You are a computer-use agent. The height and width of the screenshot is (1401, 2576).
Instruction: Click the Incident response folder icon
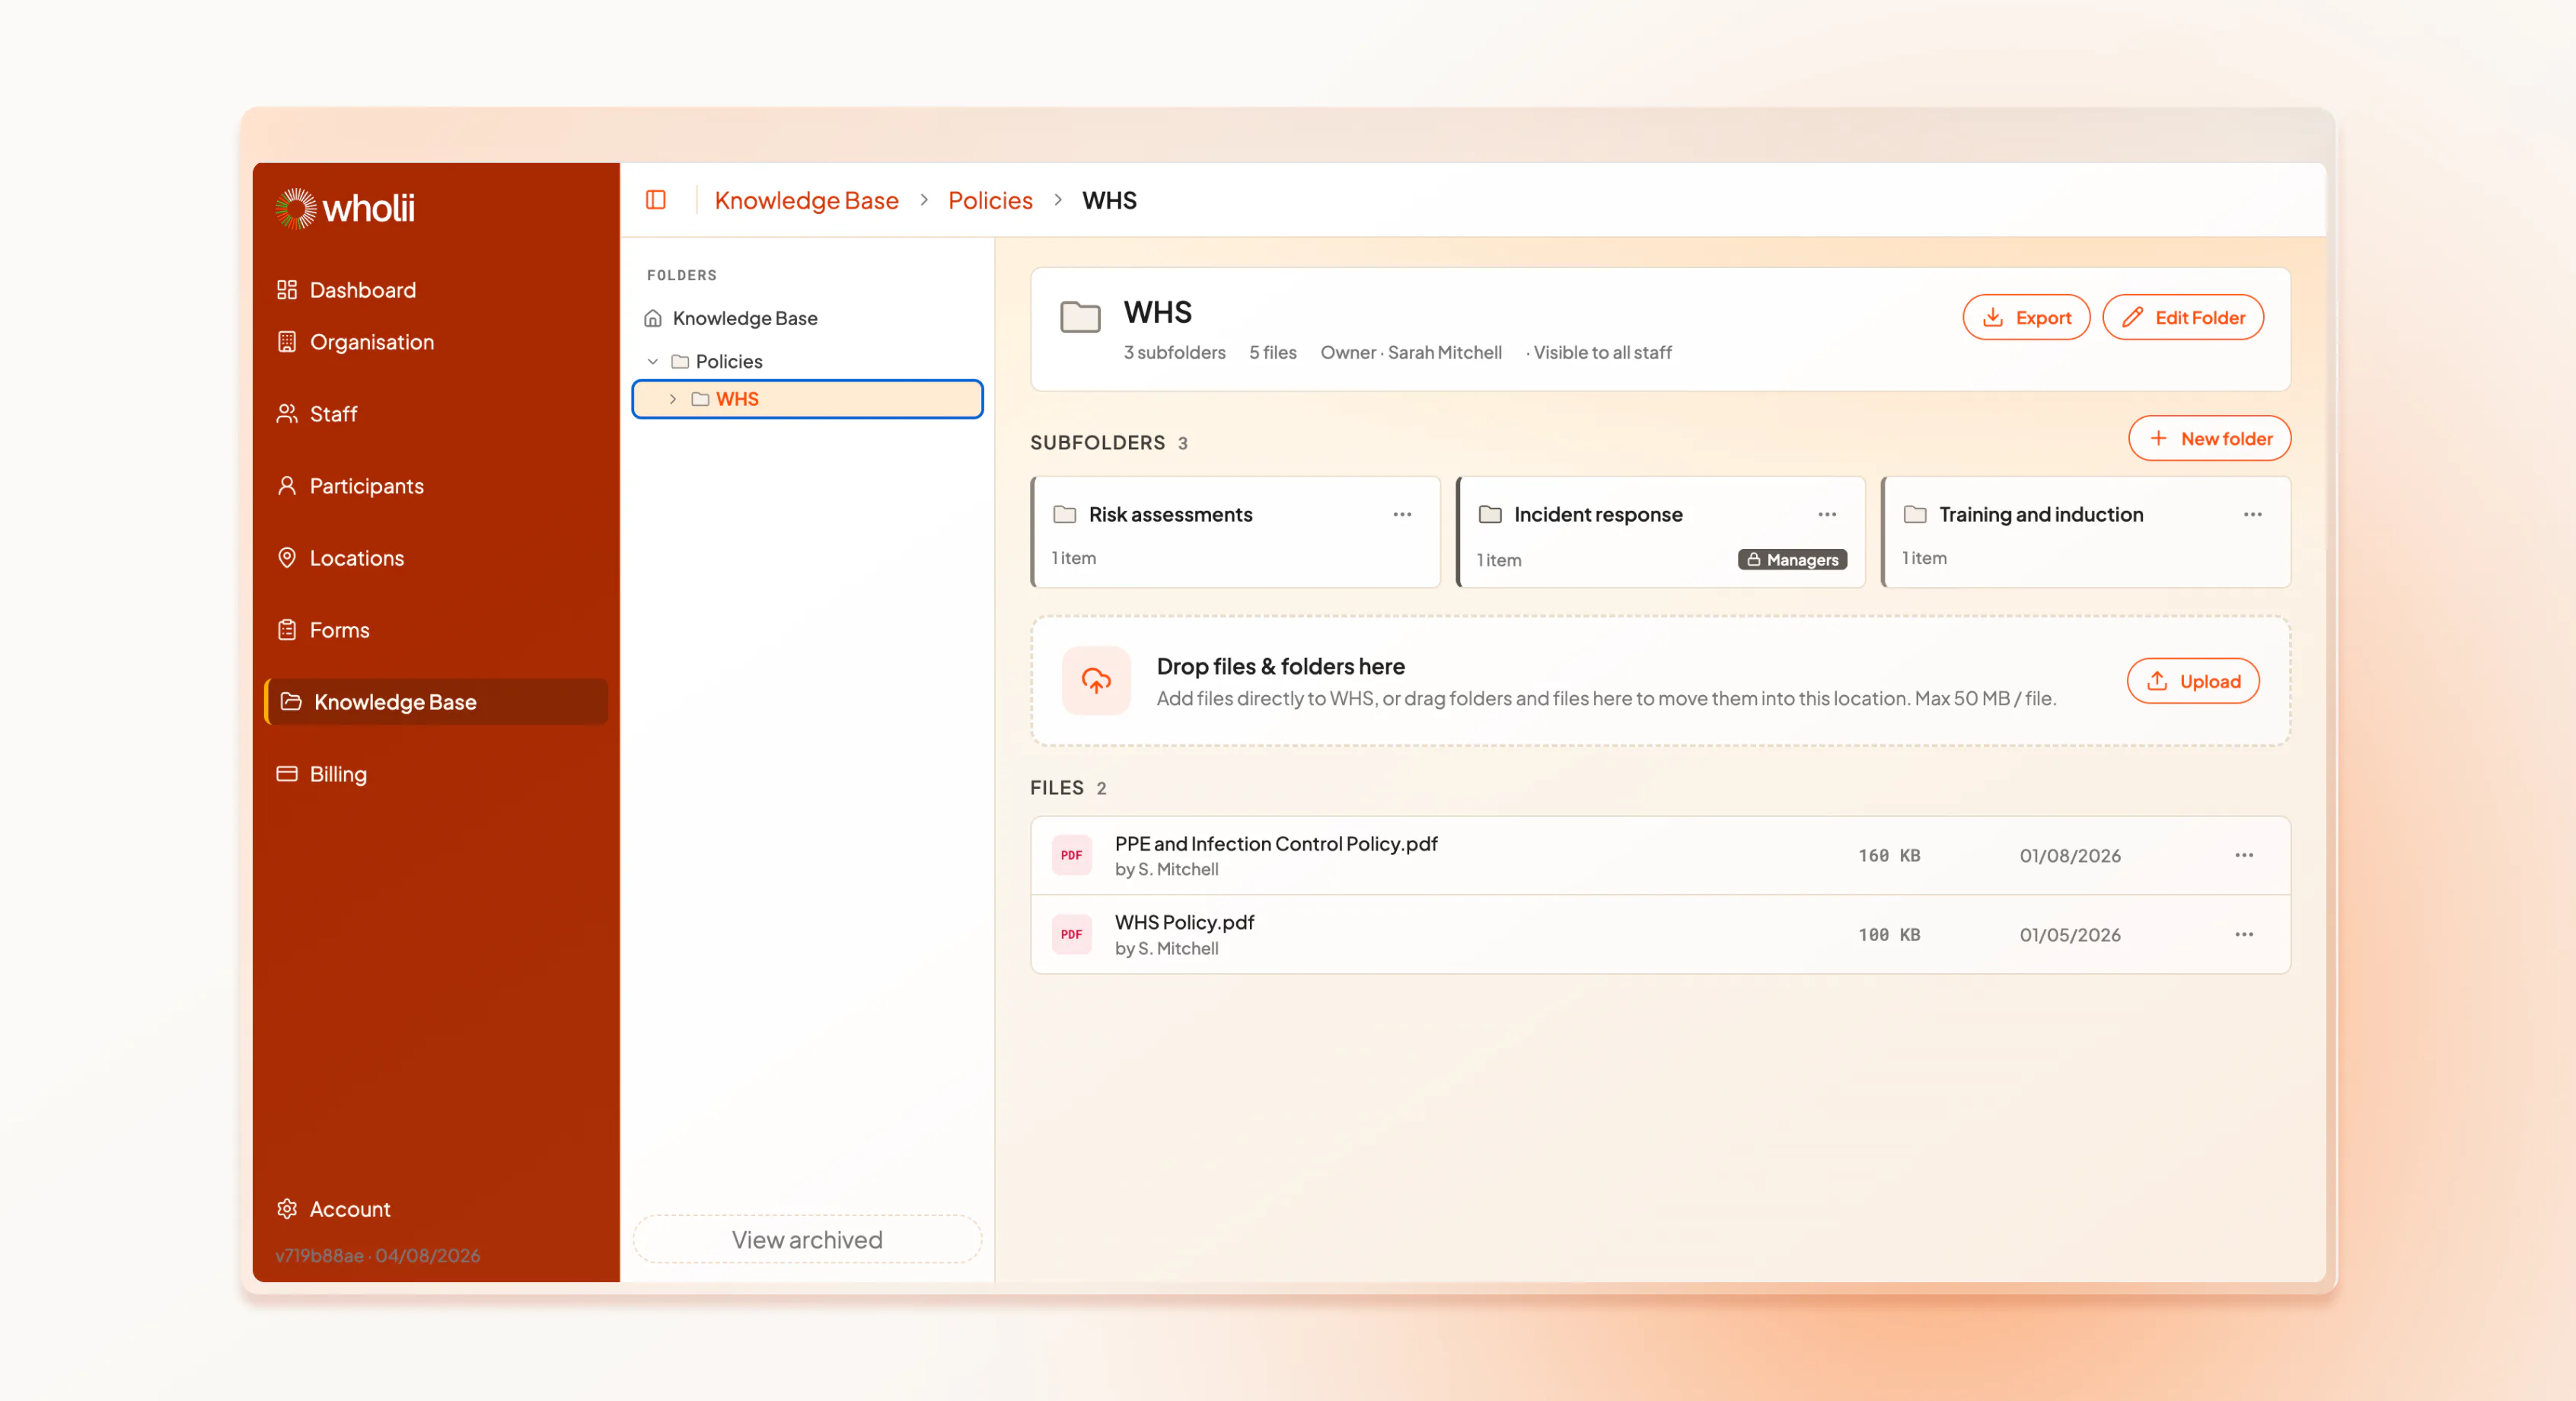[1490, 514]
